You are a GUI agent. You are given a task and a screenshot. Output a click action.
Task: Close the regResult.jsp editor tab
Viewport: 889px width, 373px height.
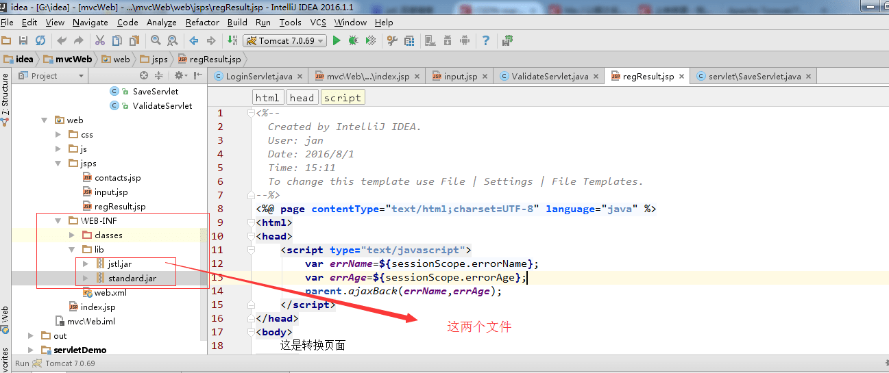pos(682,77)
